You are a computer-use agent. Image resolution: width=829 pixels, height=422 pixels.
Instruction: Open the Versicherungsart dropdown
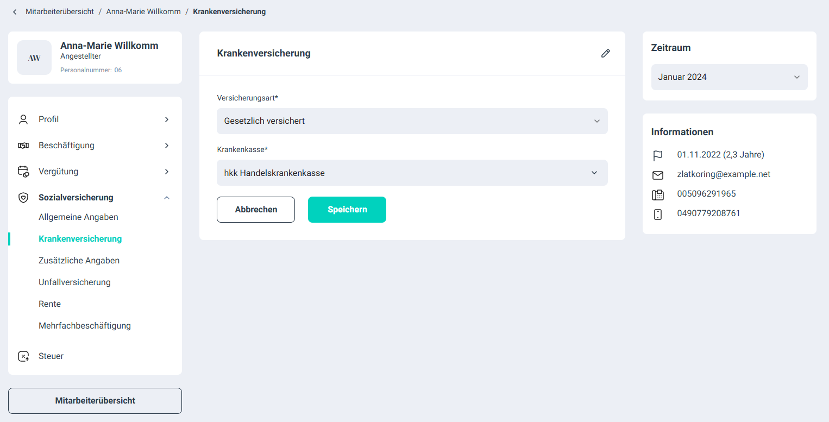pyautogui.click(x=412, y=121)
